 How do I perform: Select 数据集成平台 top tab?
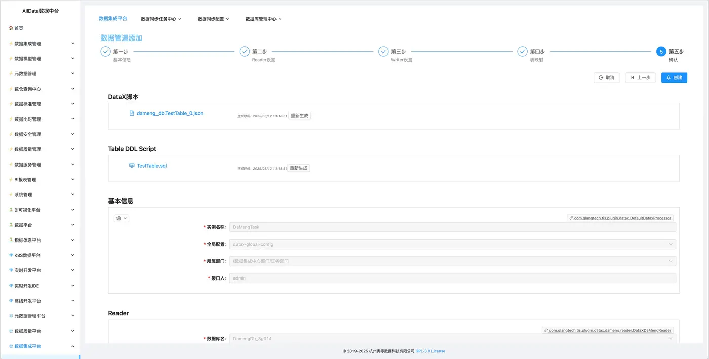[x=113, y=18]
